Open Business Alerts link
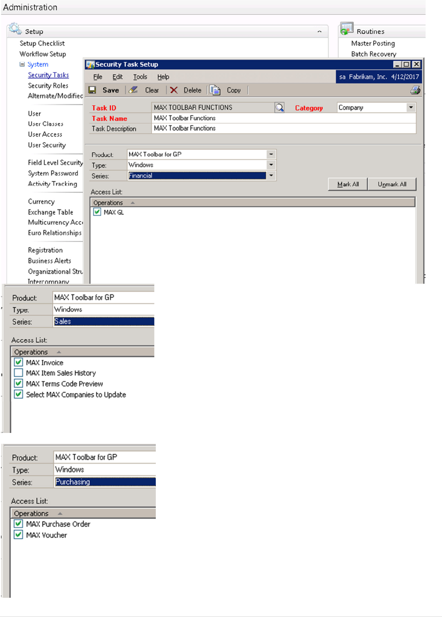The image size is (442, 617). [x=49, y=261]
